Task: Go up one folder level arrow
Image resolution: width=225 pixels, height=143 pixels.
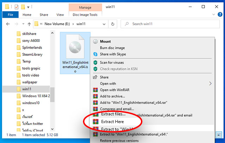Action: [x=29, y=24]
